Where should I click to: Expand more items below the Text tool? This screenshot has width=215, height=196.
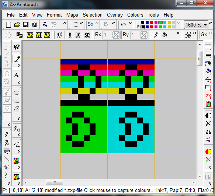pos(18,83)
